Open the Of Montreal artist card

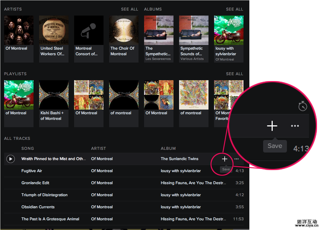(19, 31)
